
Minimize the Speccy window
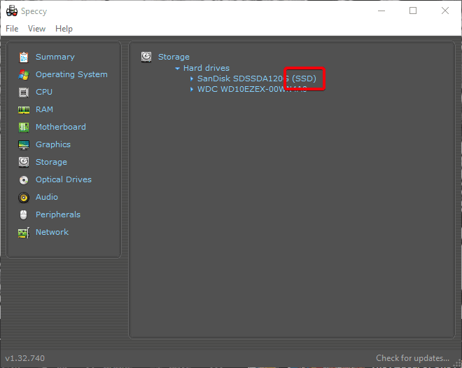(381, 11)
